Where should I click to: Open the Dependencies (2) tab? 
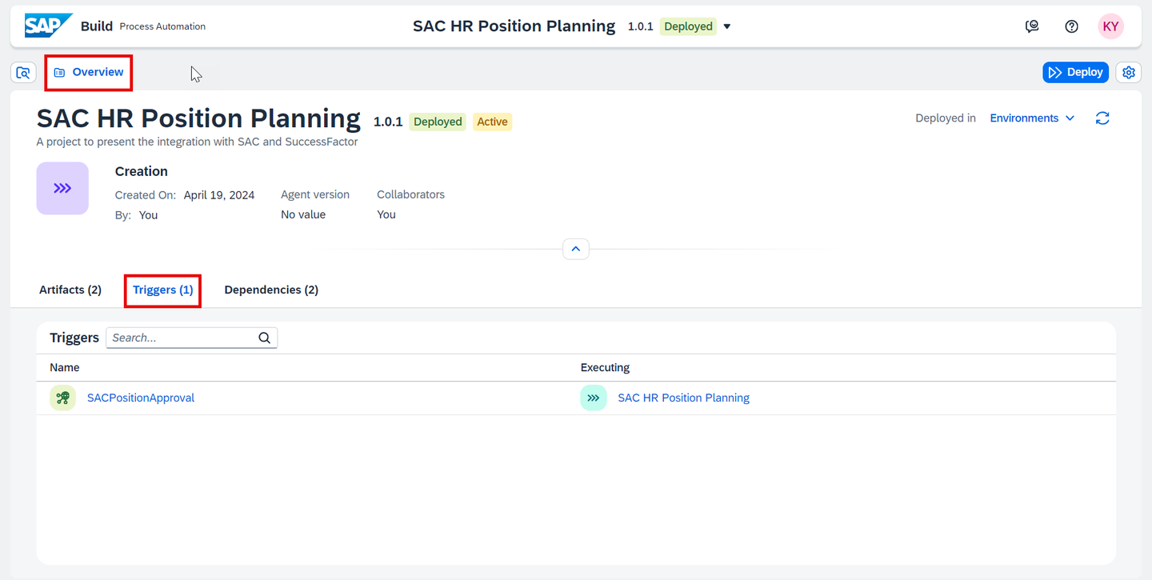click(271, 290)
